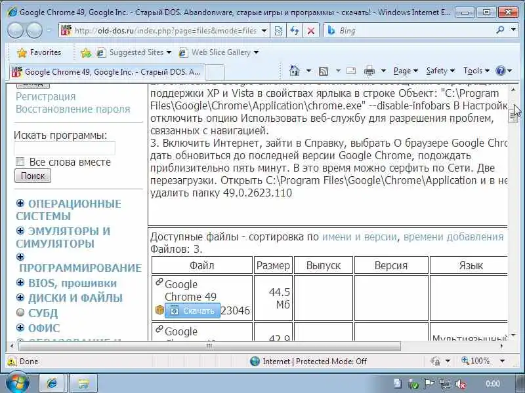This screenshot has width=525, height=393.
Task: Expand ЭМУЛЯТОРЫ И СИМУЛЯТОРЫ category plus
Action: [20, 231]
